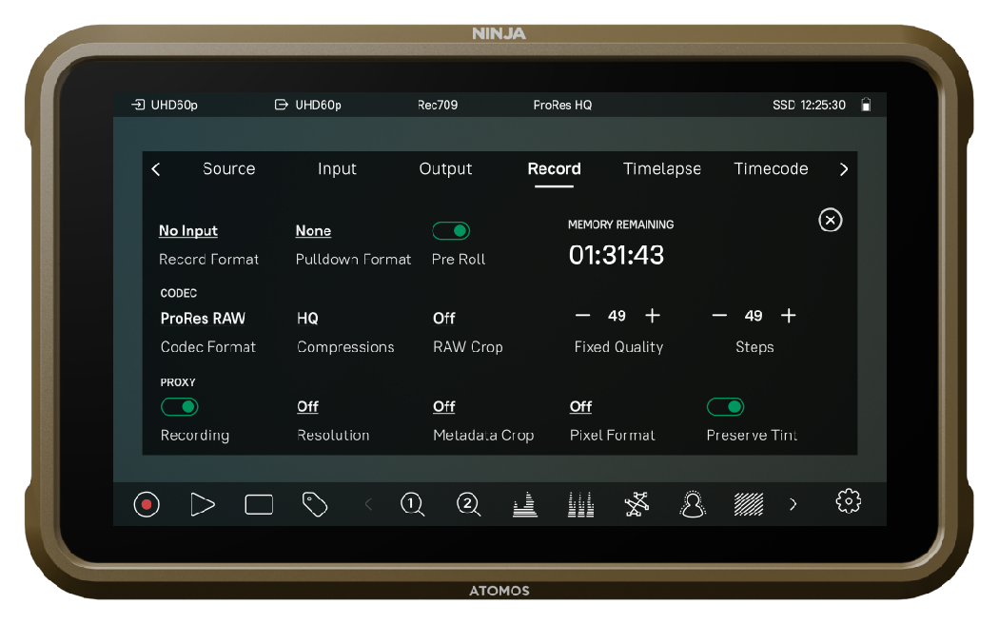
Task: Turn off Preserve Tint
Action: [726, 406]
